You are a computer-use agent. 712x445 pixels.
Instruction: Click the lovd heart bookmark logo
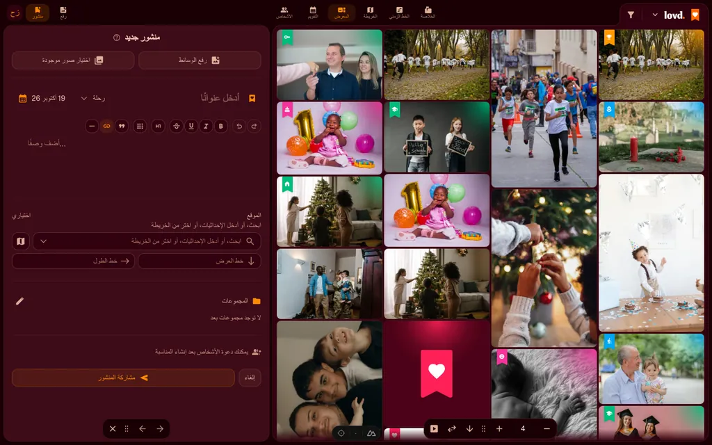pos(695,15)
